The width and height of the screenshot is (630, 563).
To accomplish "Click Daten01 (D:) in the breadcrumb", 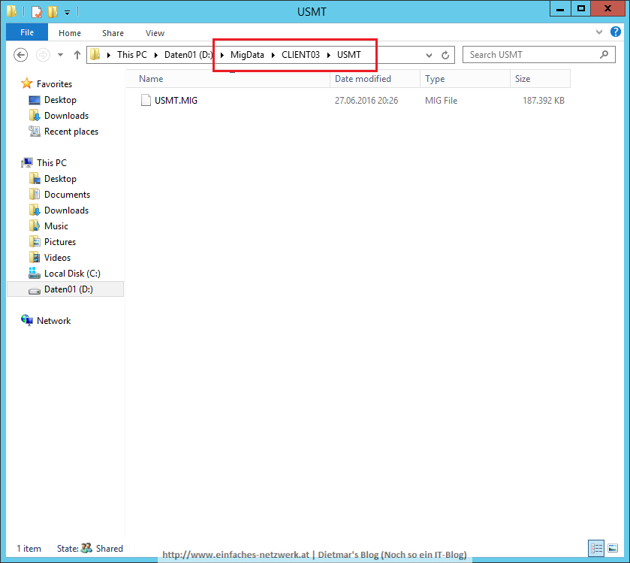I will coord(188,55).
